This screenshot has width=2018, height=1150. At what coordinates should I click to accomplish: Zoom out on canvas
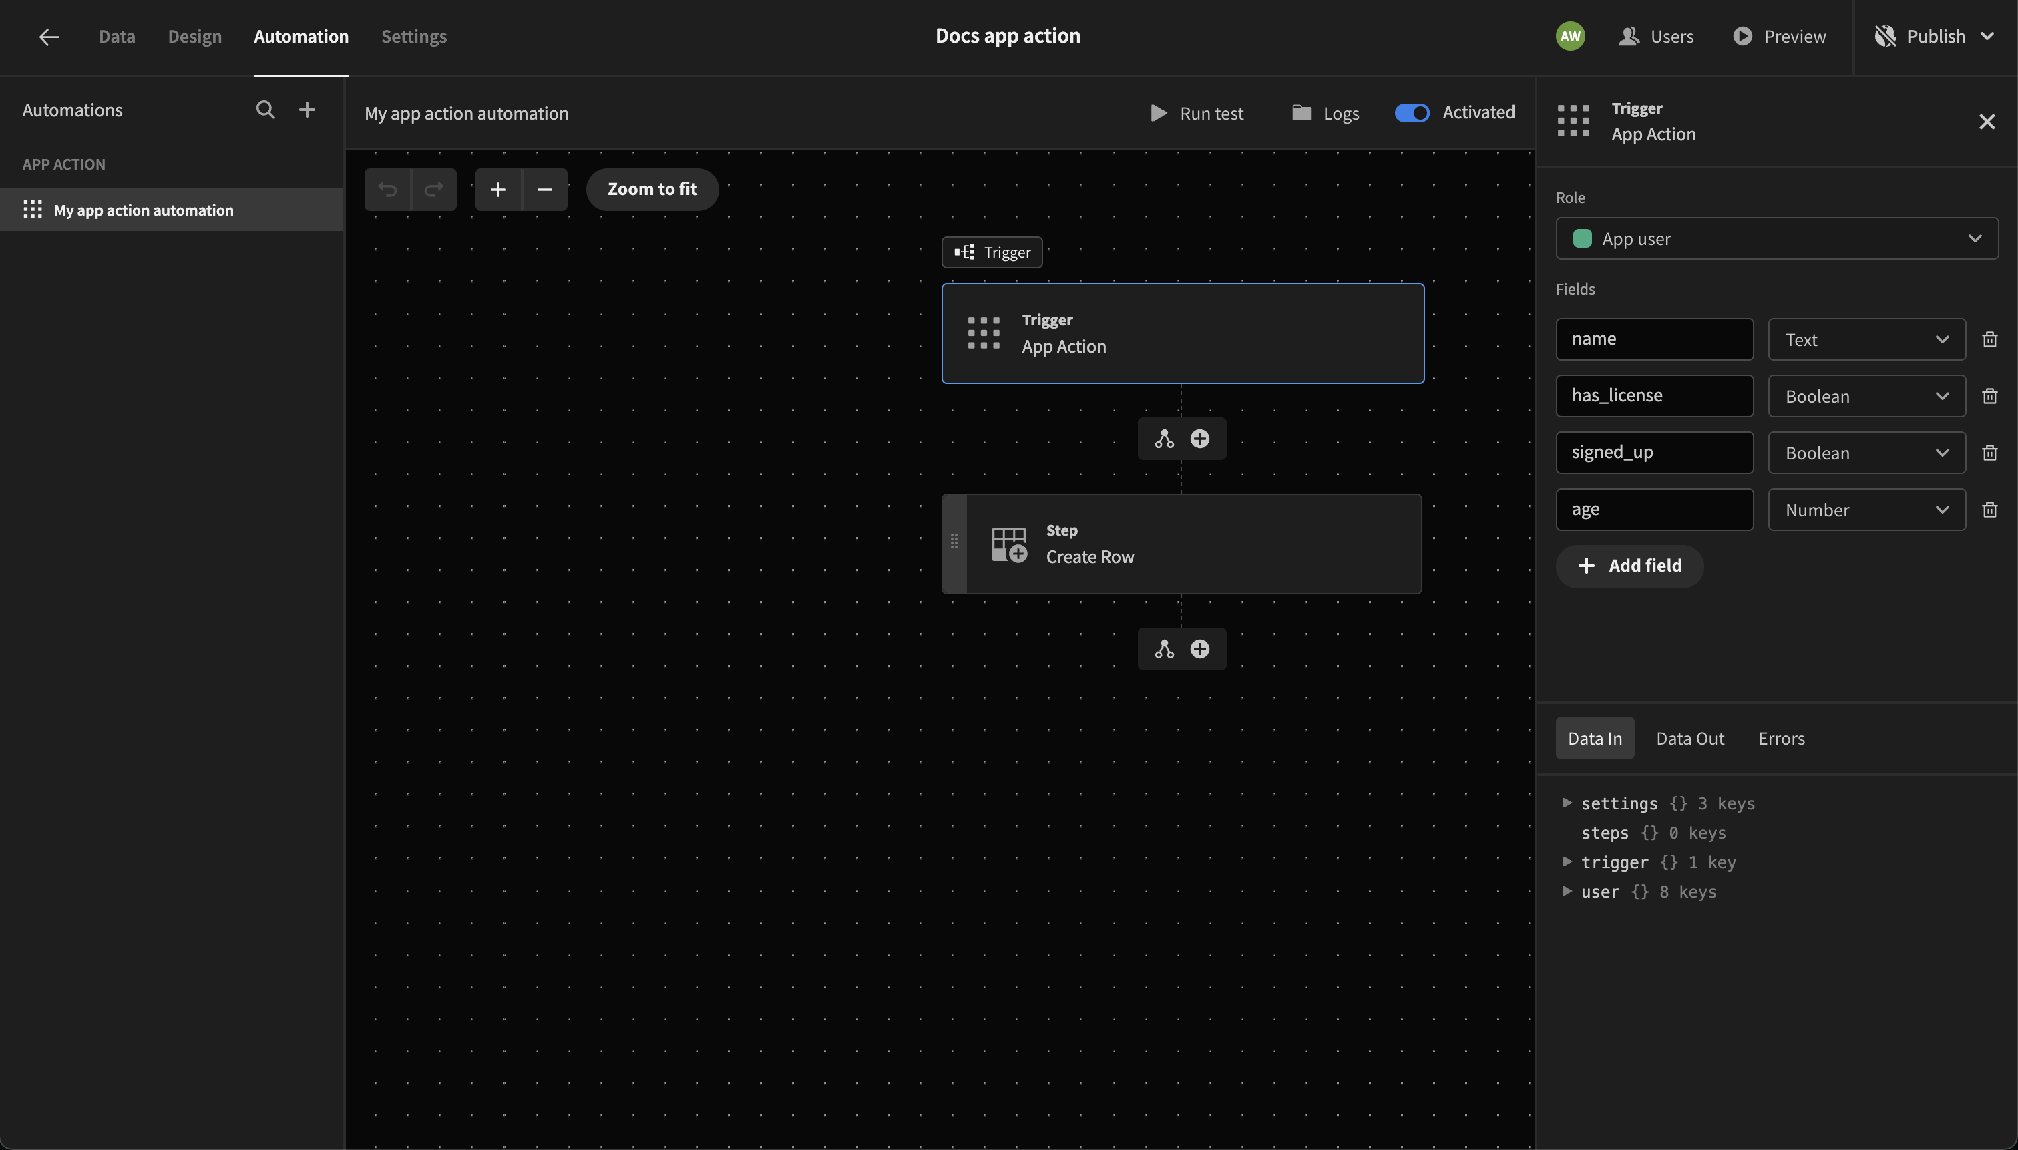click(544, 190)
